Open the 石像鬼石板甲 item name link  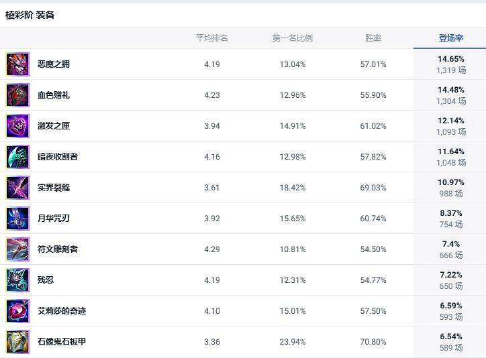pos(62,342)
